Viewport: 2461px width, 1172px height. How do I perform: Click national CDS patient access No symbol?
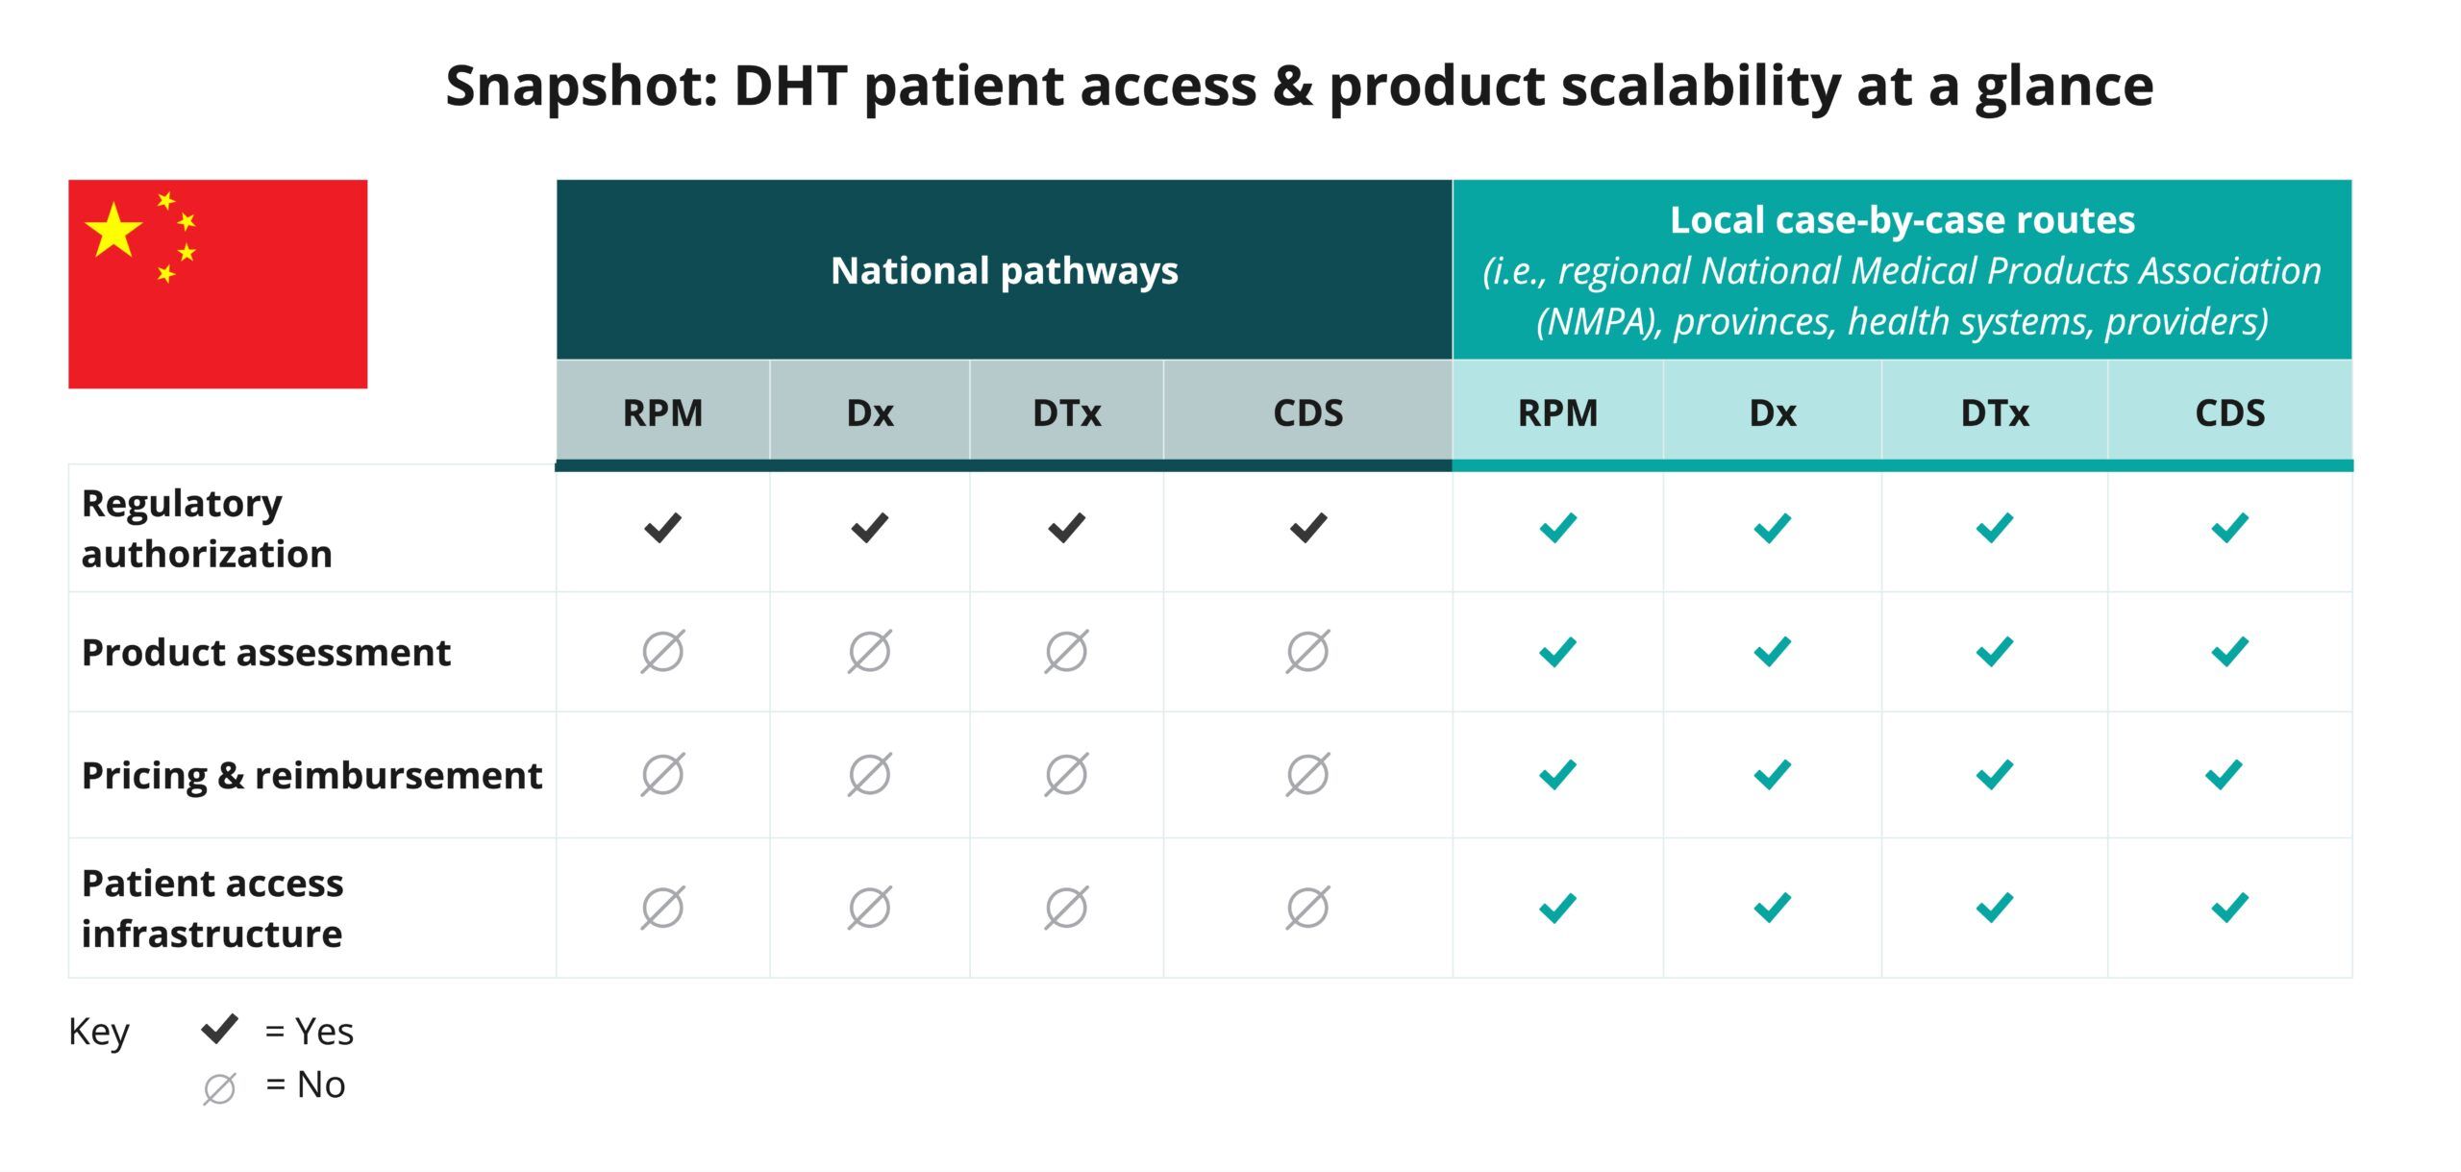1307,908
